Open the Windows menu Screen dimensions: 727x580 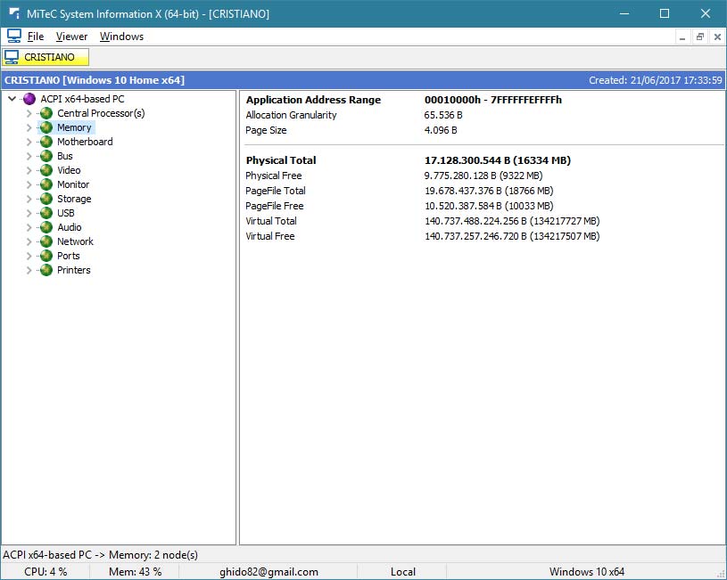(121, 37)
